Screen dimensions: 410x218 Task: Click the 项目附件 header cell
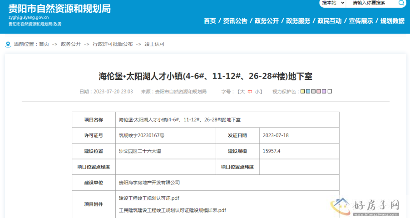click(94, 204)
